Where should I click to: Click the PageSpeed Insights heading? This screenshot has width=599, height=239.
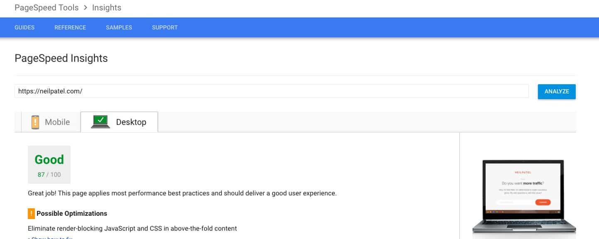tap(61, 58)
